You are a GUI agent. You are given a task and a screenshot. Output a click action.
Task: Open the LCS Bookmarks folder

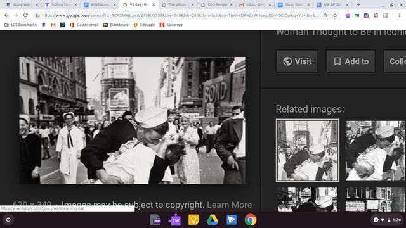21,25
